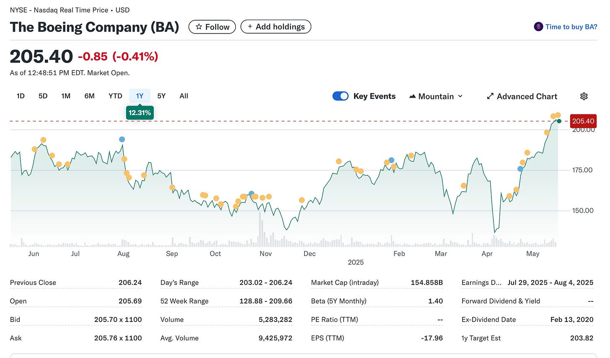Click the expand arrows icon beside Advanced Chart
Image resolution: width=610 pixels, height=358 pixels.
coord(490,96)
